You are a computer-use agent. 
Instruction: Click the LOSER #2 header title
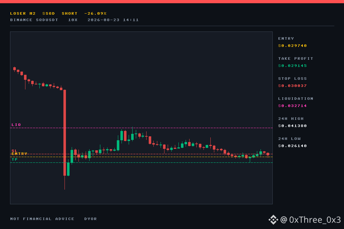23,13
